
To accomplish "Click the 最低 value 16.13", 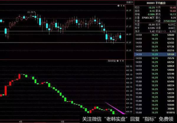I will click(173, 14).
